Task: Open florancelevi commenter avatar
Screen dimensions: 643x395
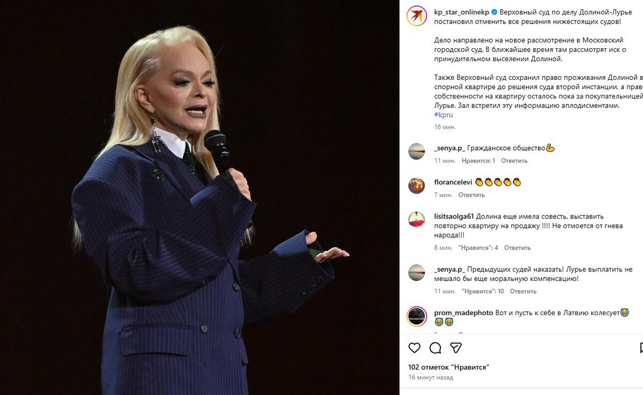Action: pos(416,185)
